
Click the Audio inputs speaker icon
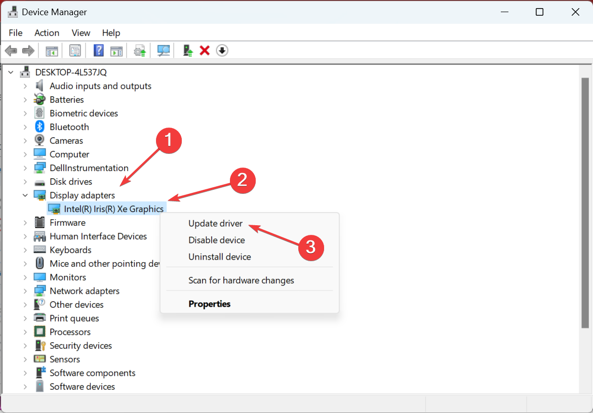pos(39,86)
